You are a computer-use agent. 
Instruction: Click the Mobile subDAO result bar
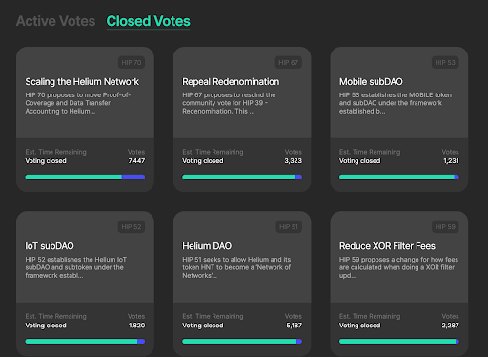[x=399, y=177]
